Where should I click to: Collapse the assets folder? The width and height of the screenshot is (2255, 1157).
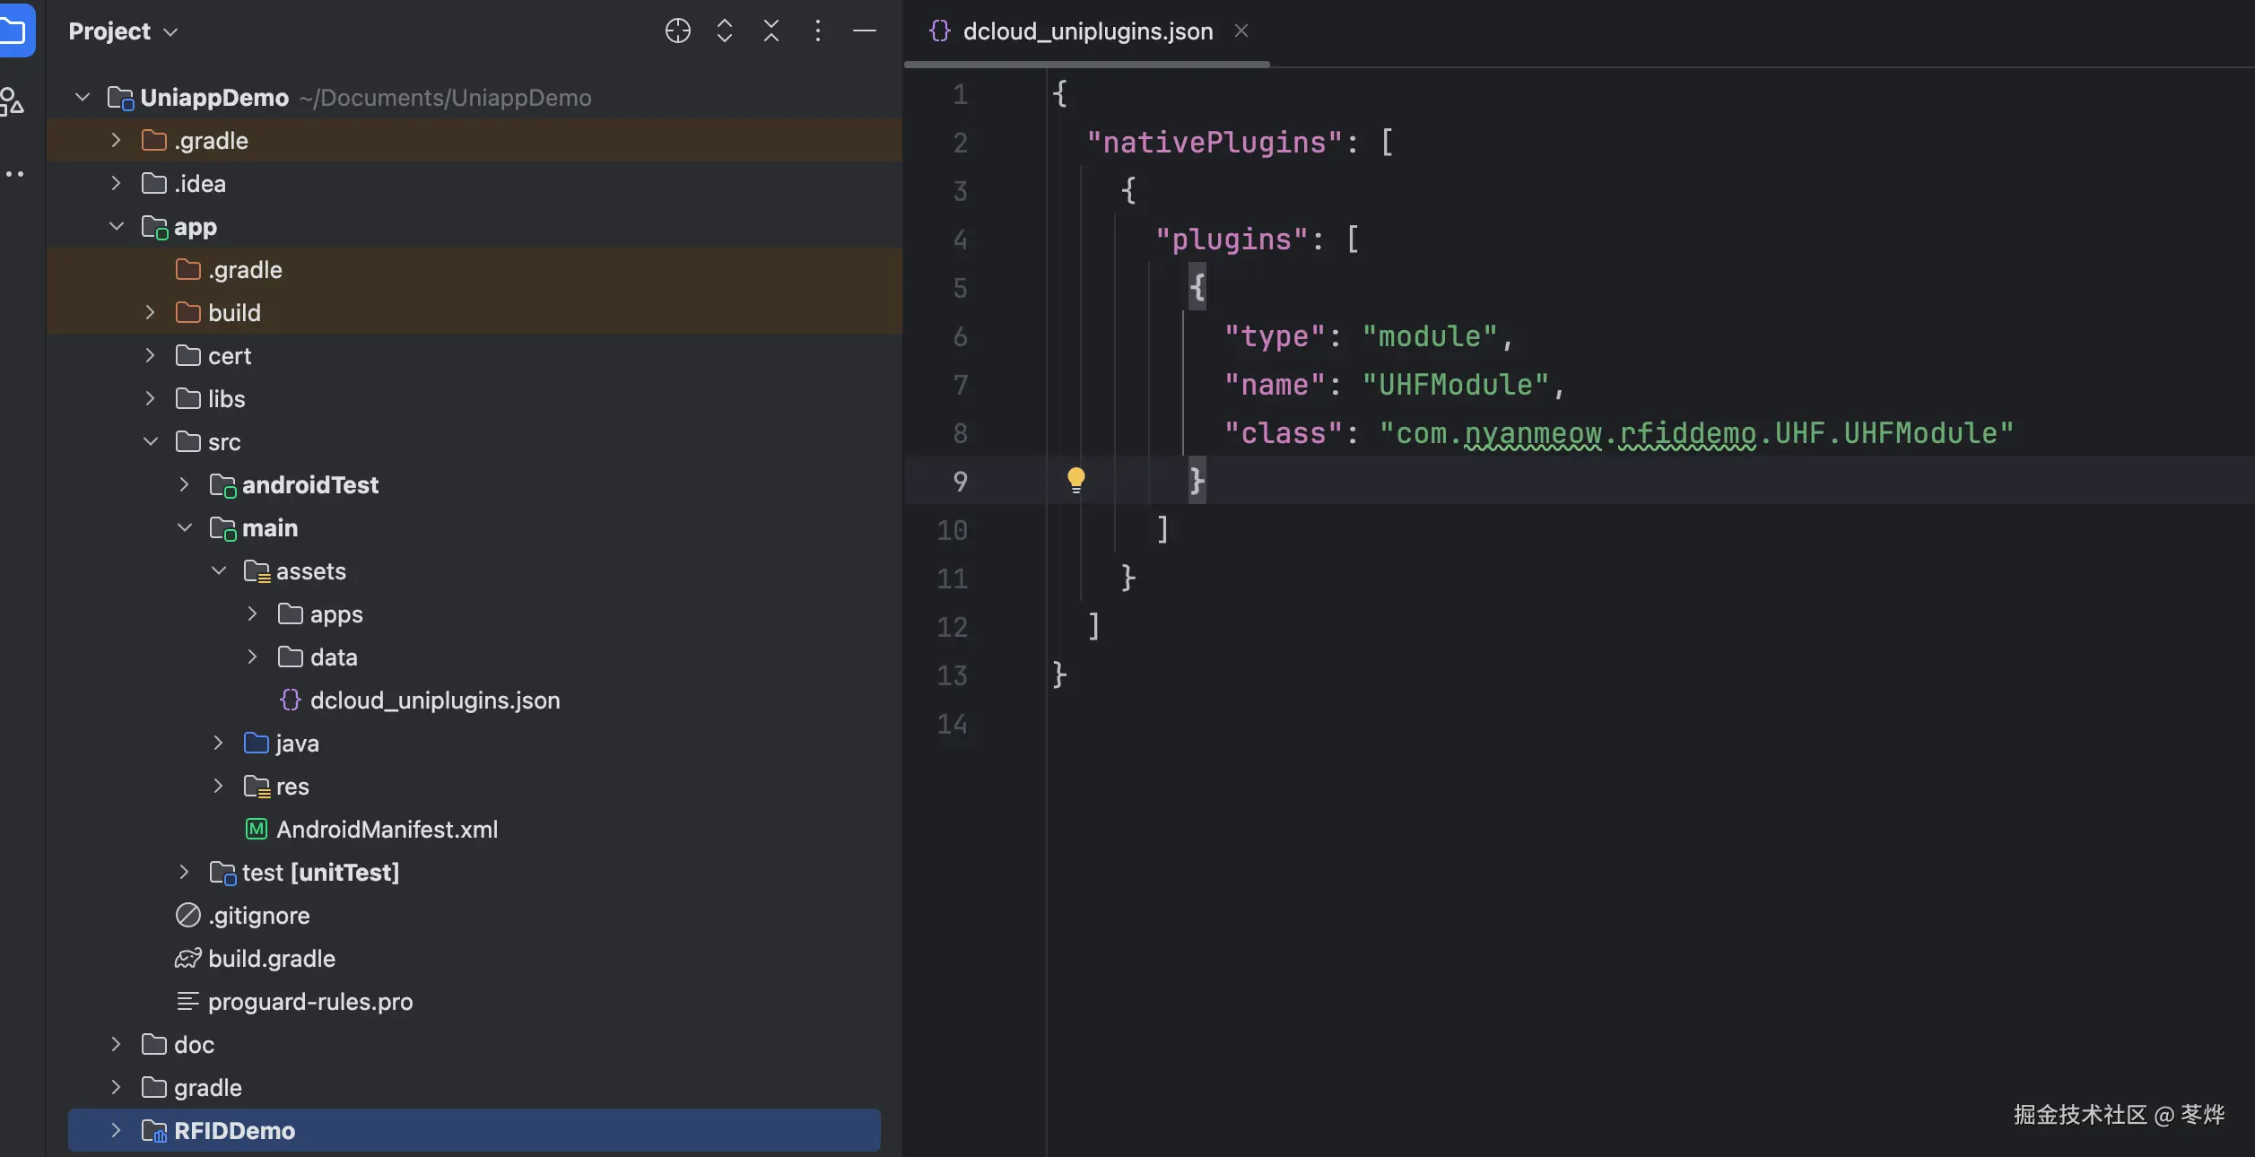pos(219,571)
